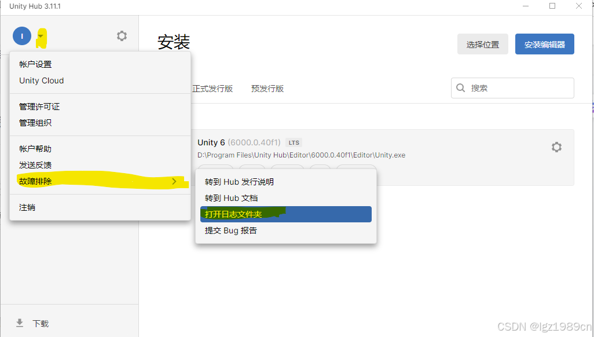594x337 pixels.
Task: Click 注销 to sign out
Action: tap(100, 207)
